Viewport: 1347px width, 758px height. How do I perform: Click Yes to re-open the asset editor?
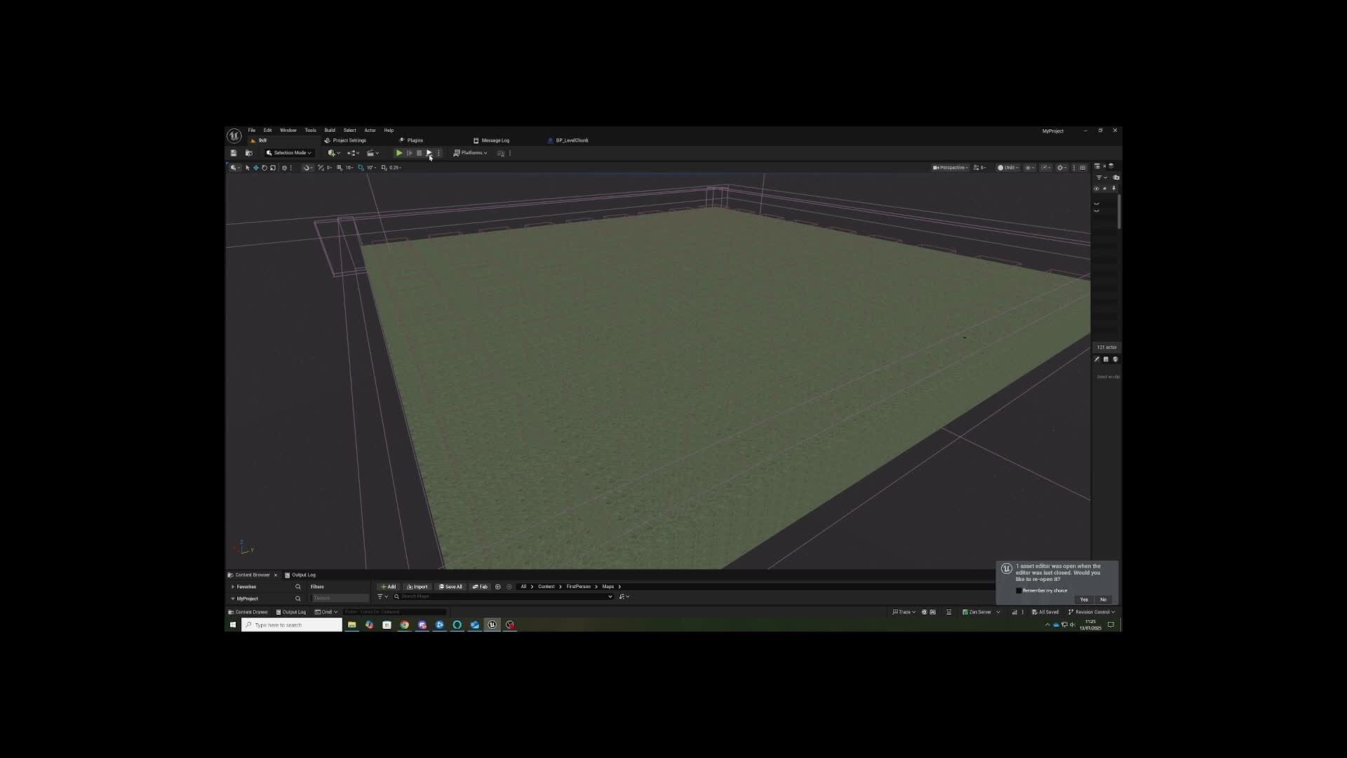coord(1084,599)
